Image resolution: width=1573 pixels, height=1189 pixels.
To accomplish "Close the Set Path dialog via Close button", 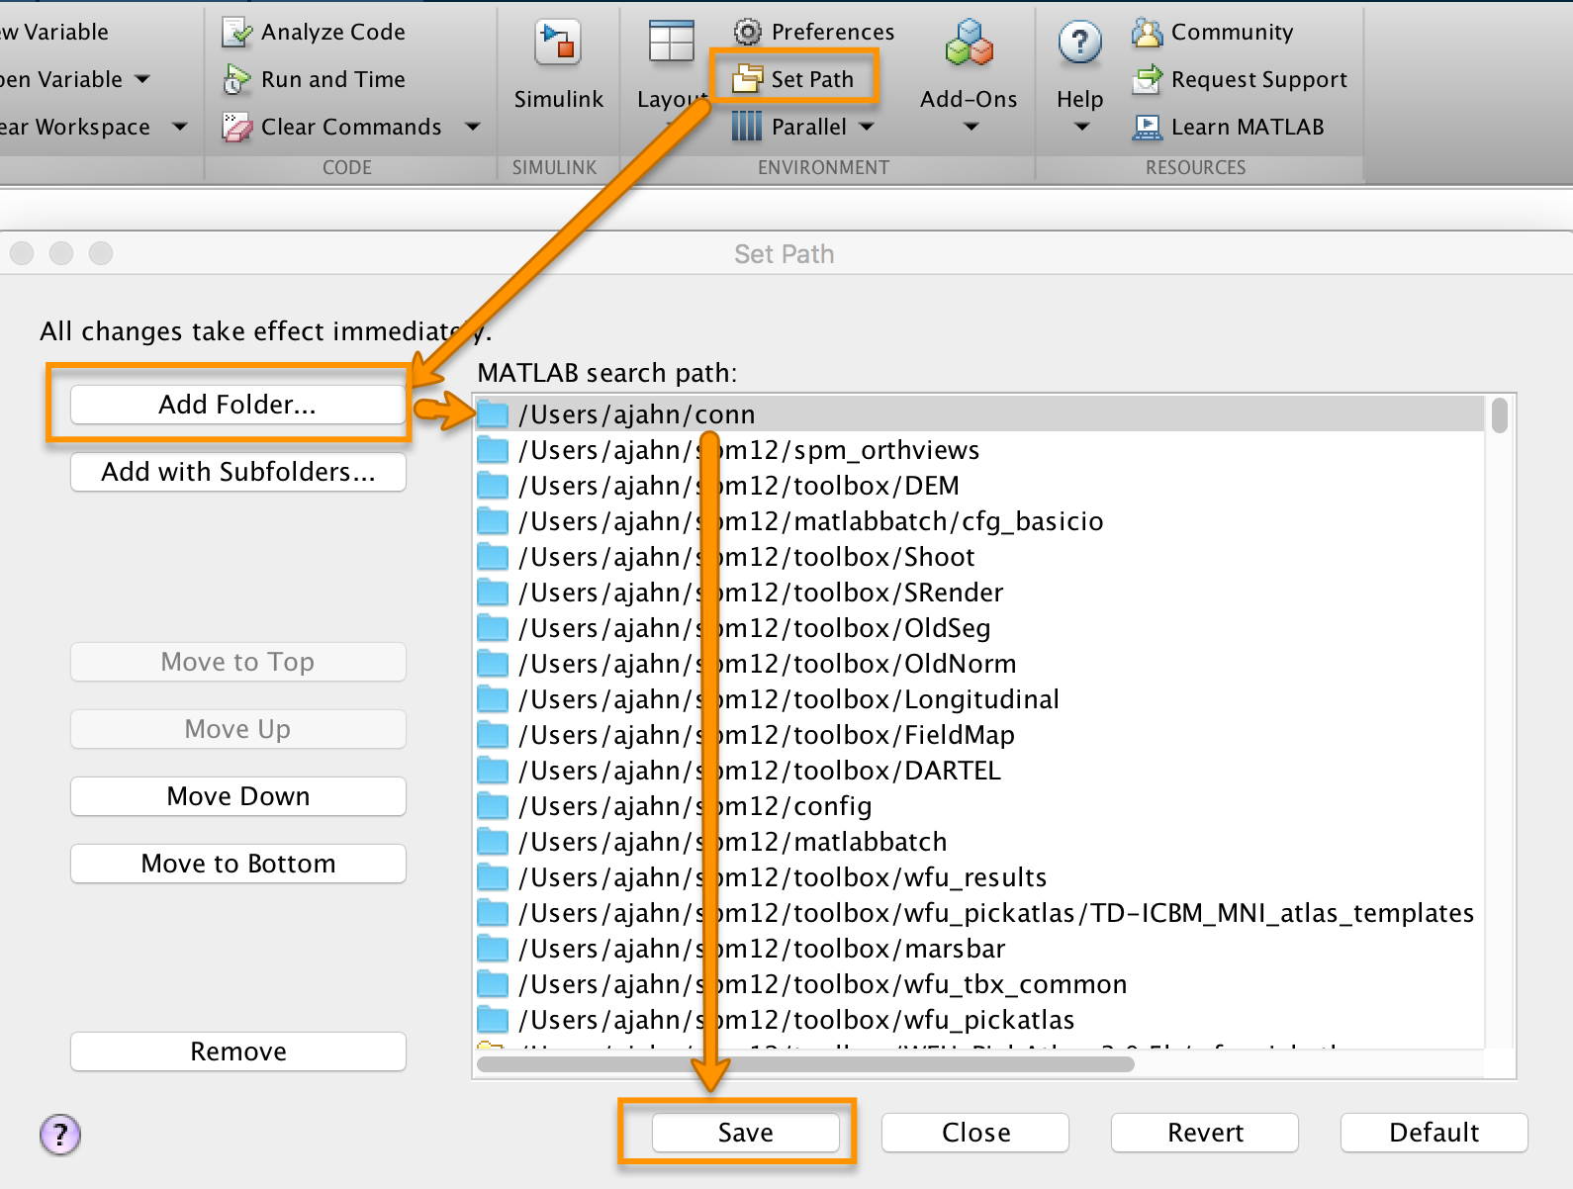I will pyautogui.click(x=975, y=1133).
